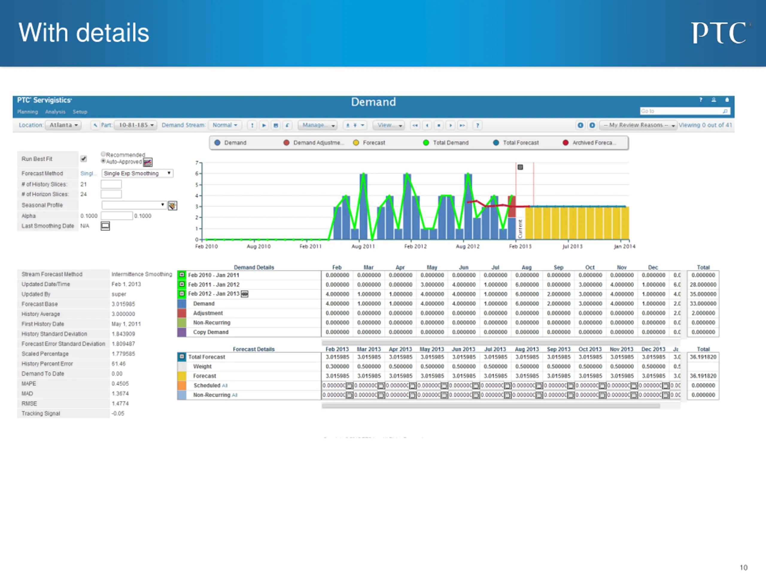Screen dimensions: 766x575
Task: Open the Analysis menu
Action: coord(55,112)
